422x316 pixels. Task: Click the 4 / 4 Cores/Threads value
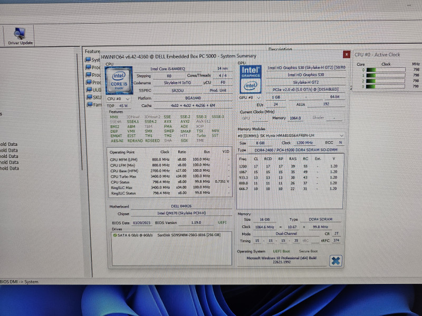223,75
